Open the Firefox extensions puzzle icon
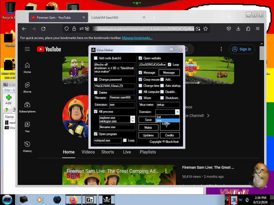Screen dimensions: 274x205 click(248, 29)
